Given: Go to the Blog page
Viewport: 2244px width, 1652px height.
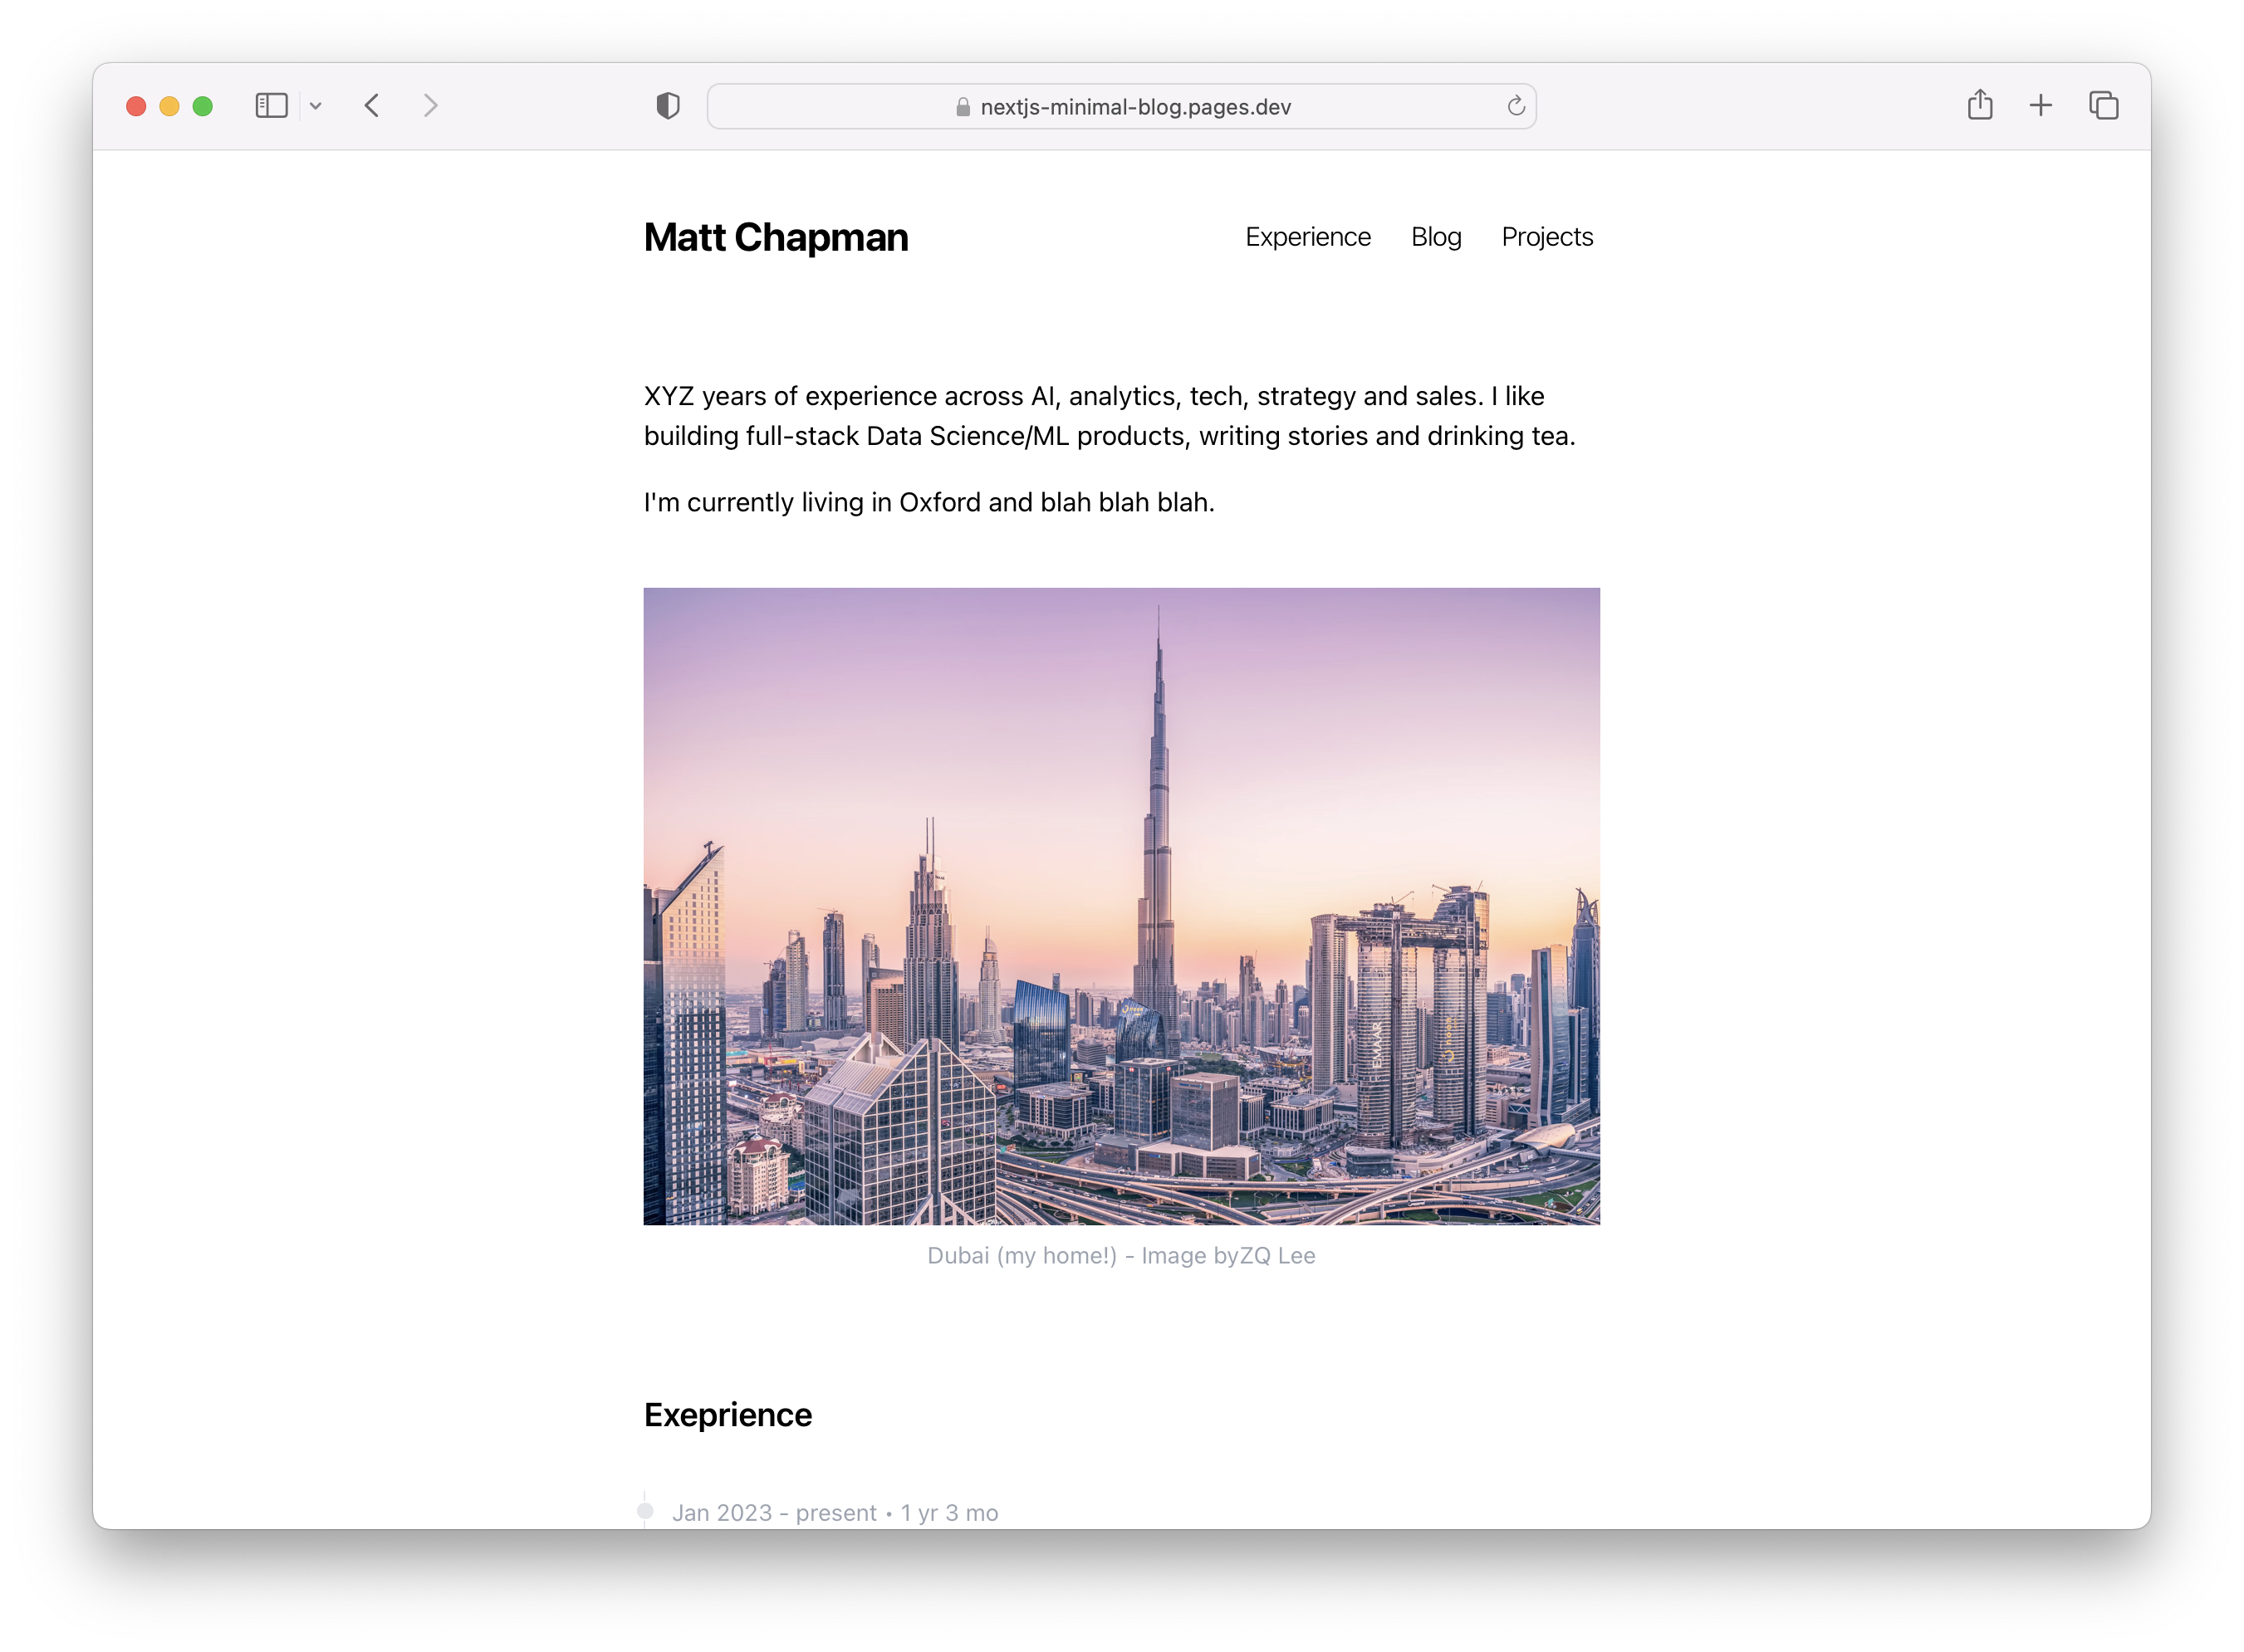Looking at the screenshot, I should tap(1436, 237).
